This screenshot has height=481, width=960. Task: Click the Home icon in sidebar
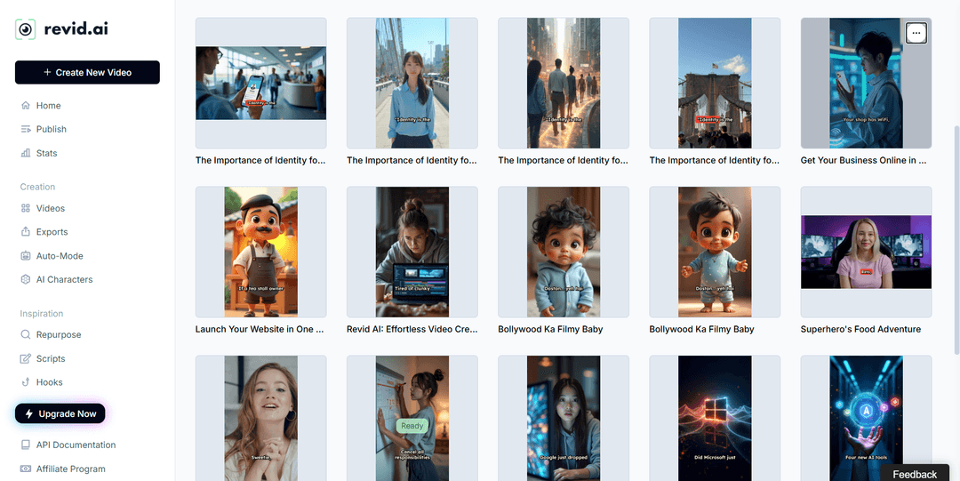click(26, 106)
